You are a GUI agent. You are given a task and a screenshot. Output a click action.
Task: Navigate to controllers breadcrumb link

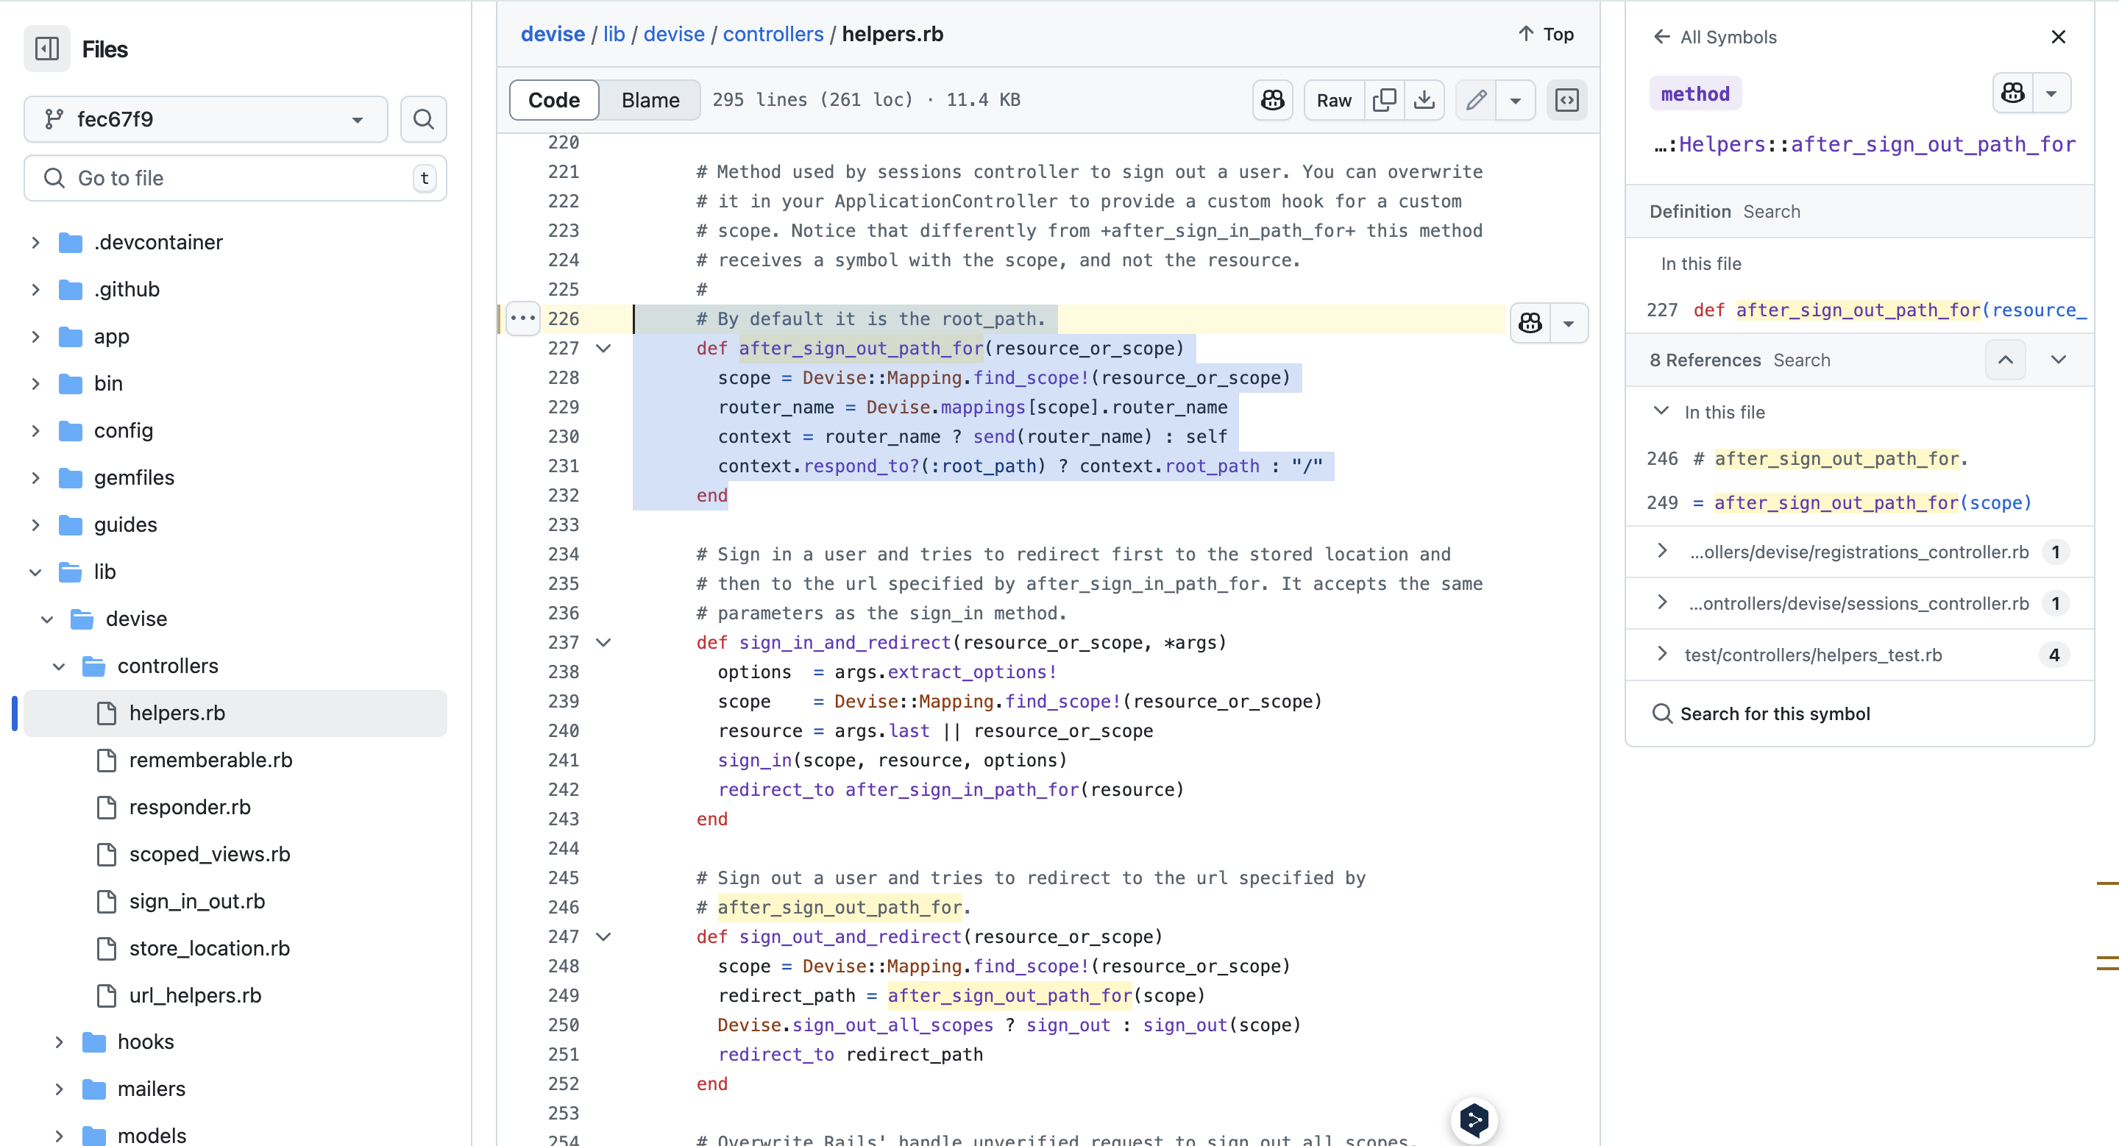pyautogui.click(x=773, y=34)
